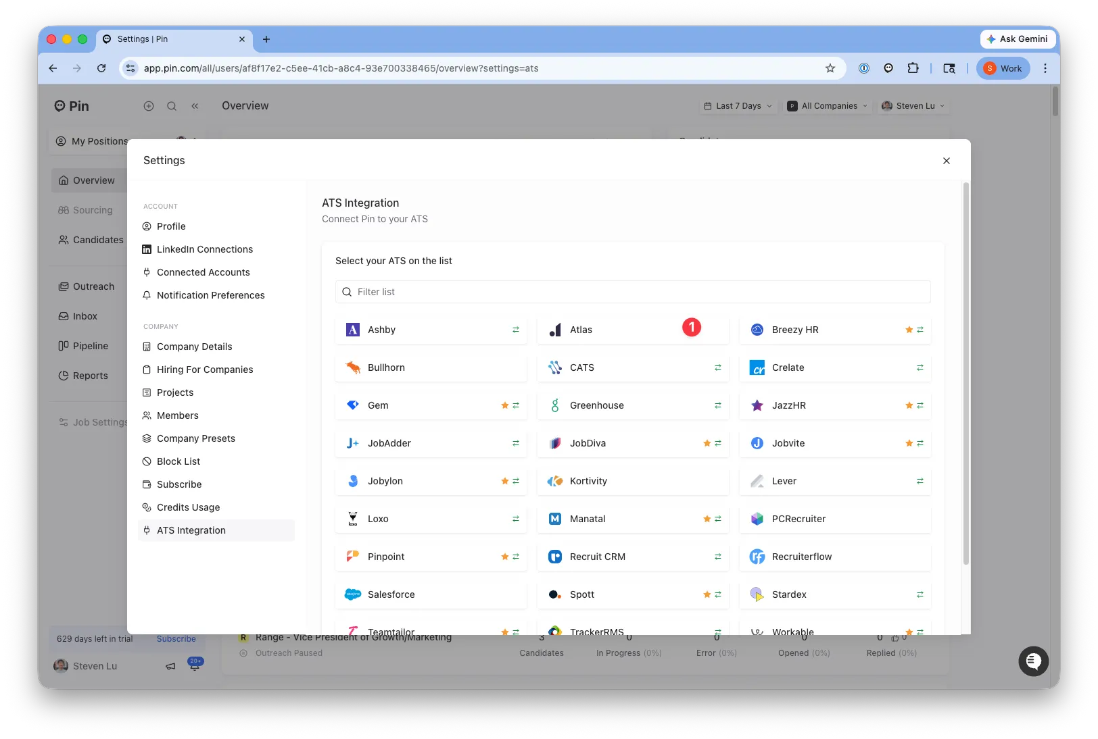The image size is (1098, 739).
Task: Reload the page in Chrome
Action: 101,68
